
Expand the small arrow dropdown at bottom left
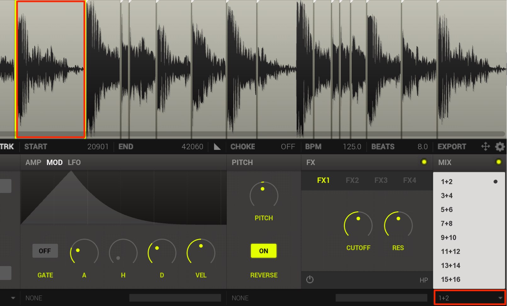pos(13,298)
